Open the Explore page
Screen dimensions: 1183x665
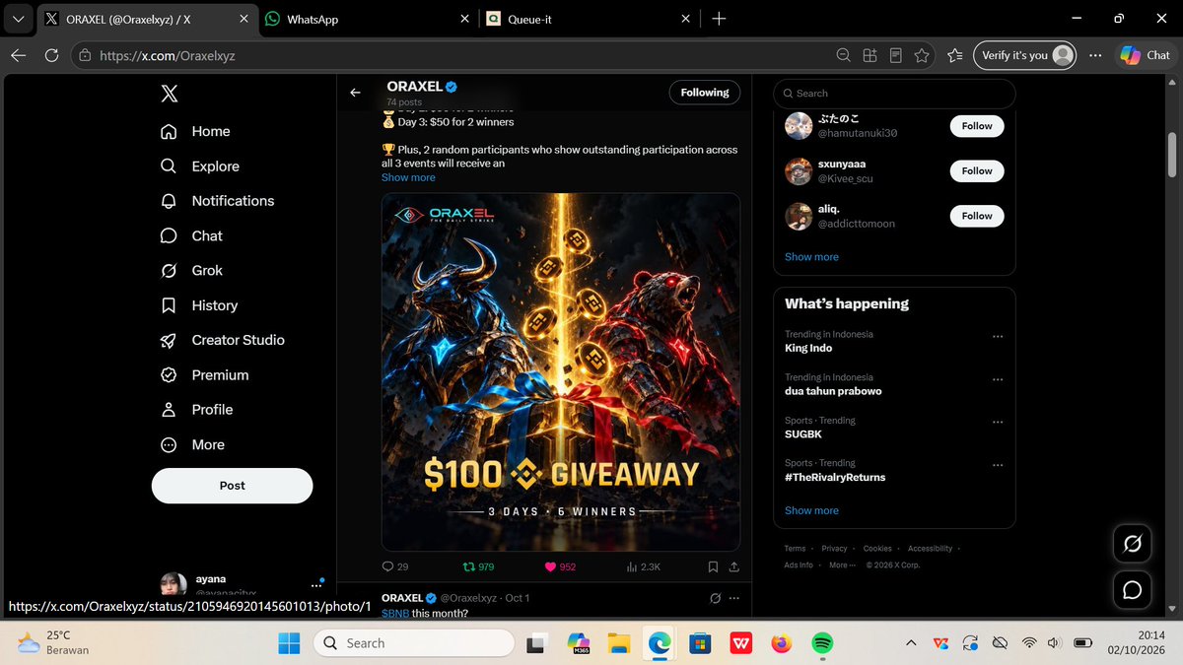200,166
